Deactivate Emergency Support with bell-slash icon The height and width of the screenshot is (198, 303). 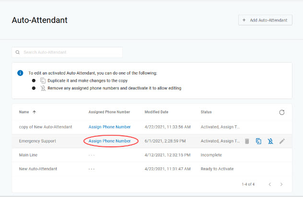(x=270, y=141)
